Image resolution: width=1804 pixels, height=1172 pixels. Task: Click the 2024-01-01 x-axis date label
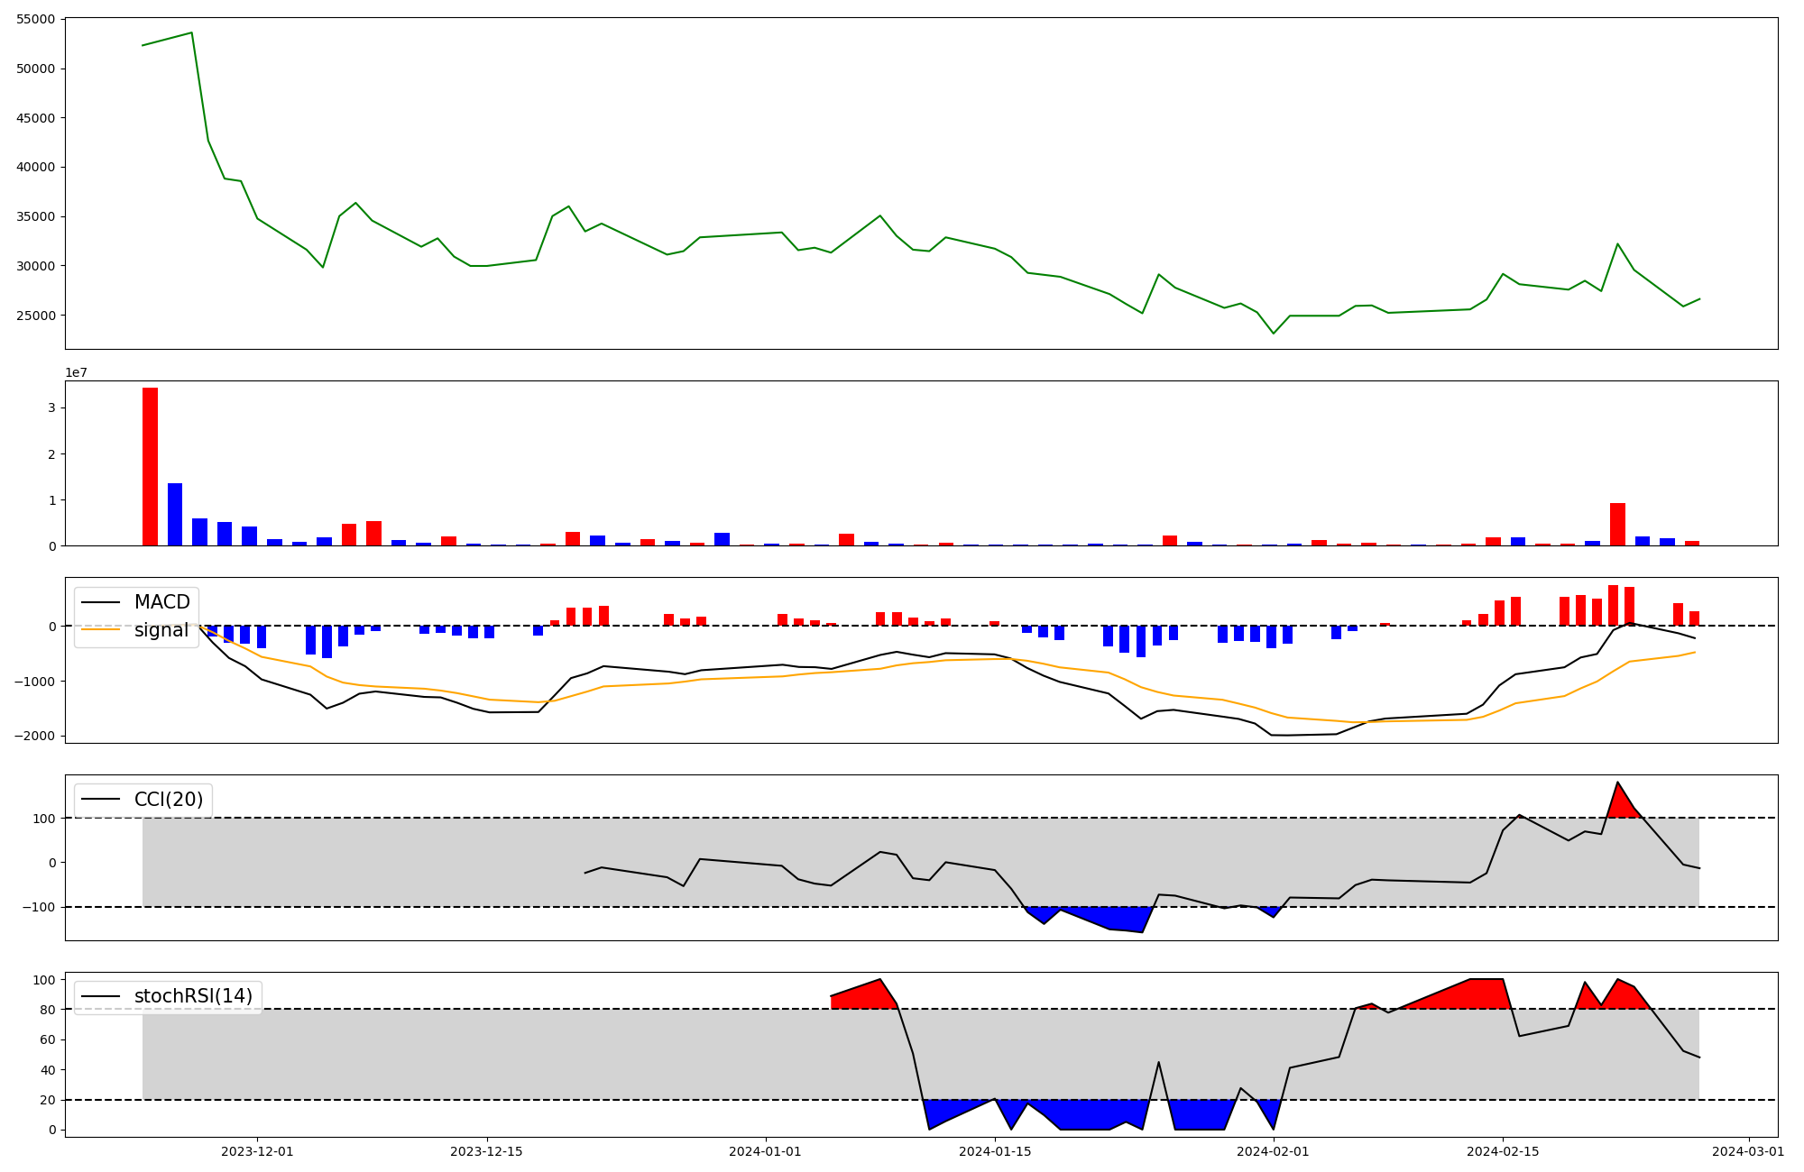(x=765, y=1151)
